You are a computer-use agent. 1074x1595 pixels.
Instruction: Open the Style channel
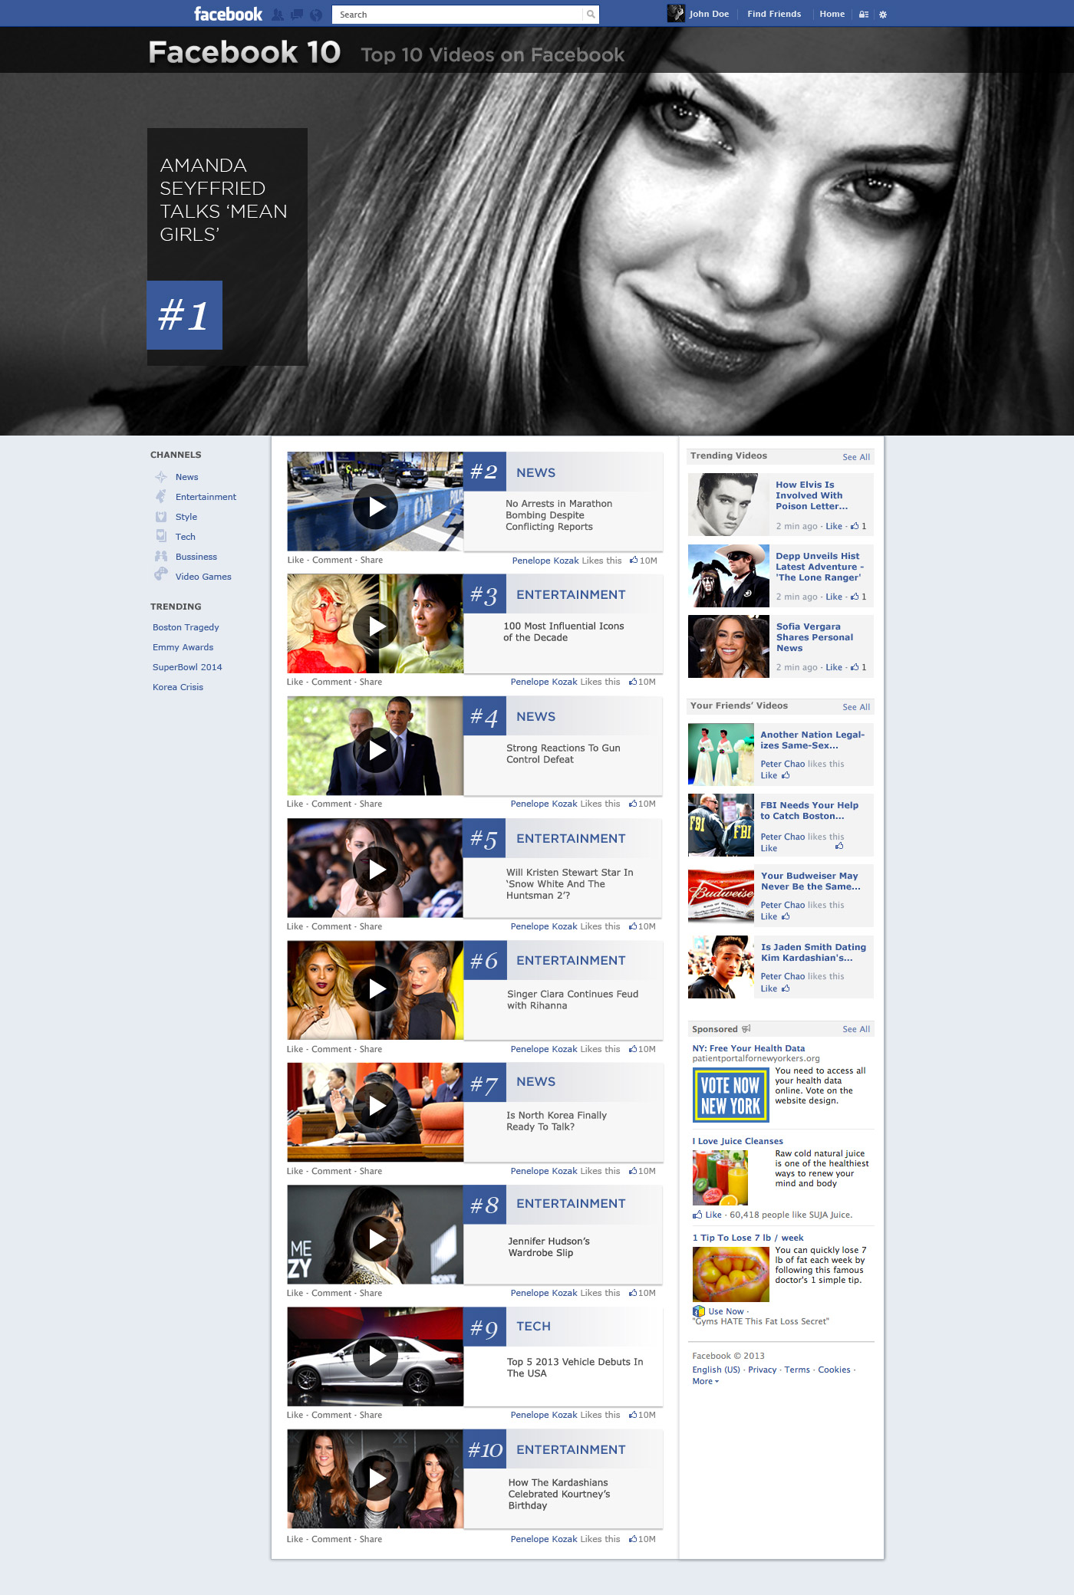[186, 517]
